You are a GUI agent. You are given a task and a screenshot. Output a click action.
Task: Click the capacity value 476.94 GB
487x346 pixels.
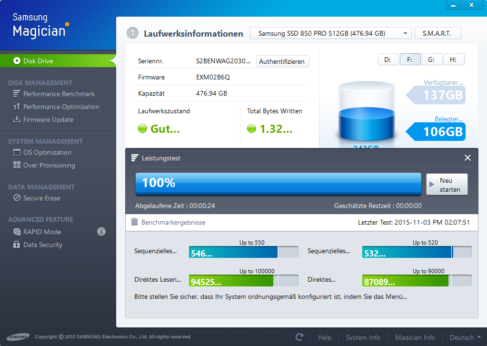tap(211, 93)
